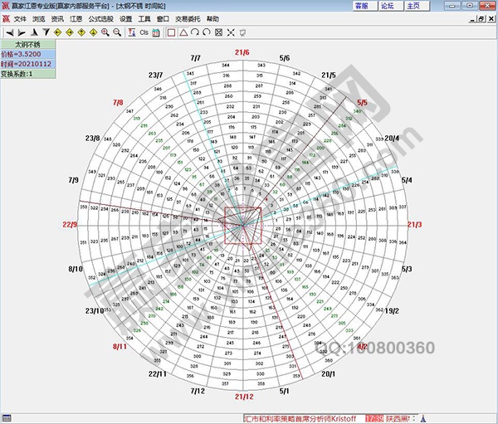The width and height of the screenshot is (498, 424).
Task: Select the red square shape tool
Action: point(171,32)
